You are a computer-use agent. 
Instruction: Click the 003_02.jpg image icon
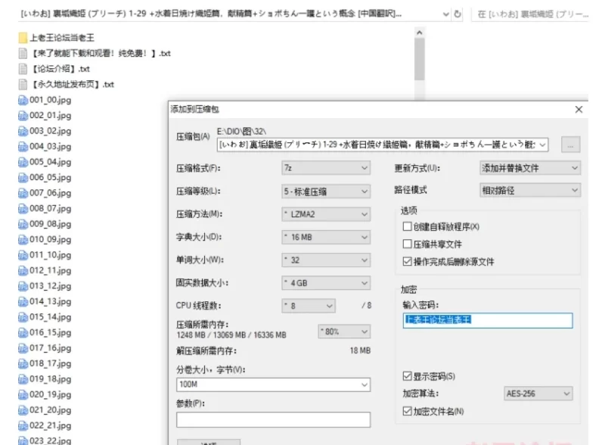tap(23, 131)
